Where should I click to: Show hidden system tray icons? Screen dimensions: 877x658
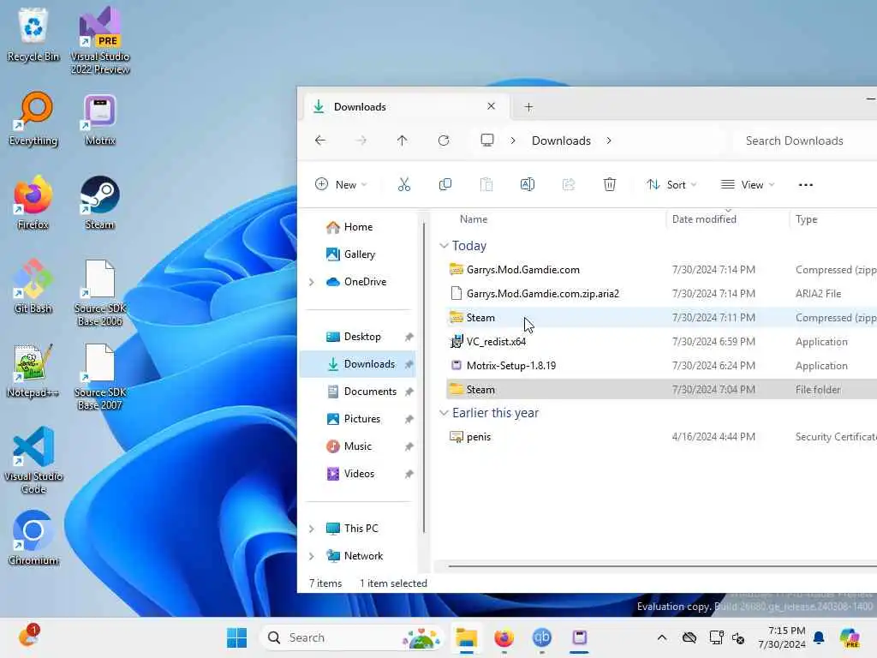pos(662,637)
